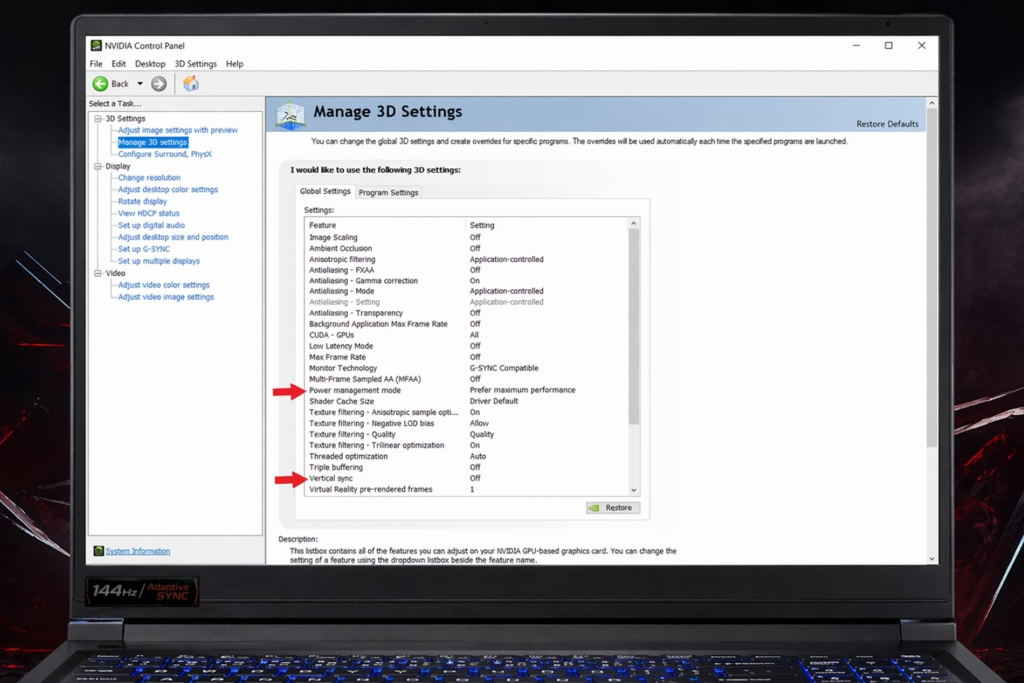Screen dimensions: 1024x683
Task: Select Virtual Reality pre-rendered frames row
Action: point(467,489)
